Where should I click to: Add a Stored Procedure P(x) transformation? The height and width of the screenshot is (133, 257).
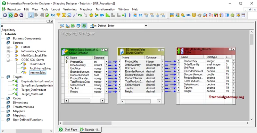click(80, 15)
